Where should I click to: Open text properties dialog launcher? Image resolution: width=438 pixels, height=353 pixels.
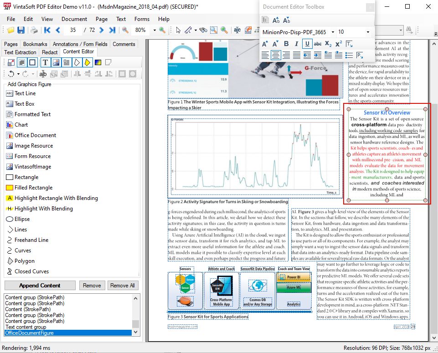pyautogui.click(x=349, y=44)
